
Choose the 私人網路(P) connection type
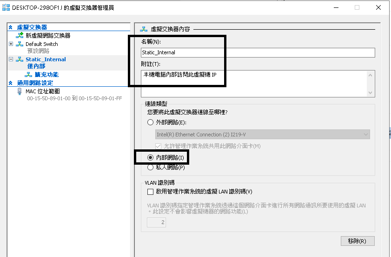(150, 167)
